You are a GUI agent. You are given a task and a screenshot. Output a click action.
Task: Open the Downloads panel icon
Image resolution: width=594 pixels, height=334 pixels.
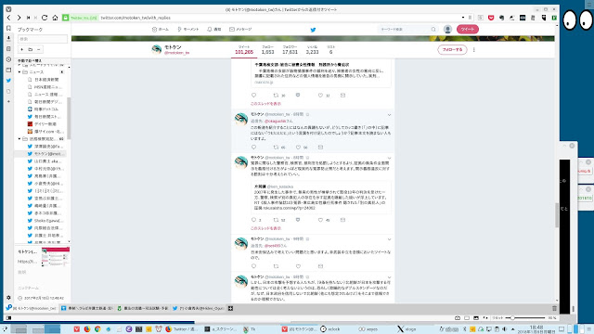coord(8,38)
